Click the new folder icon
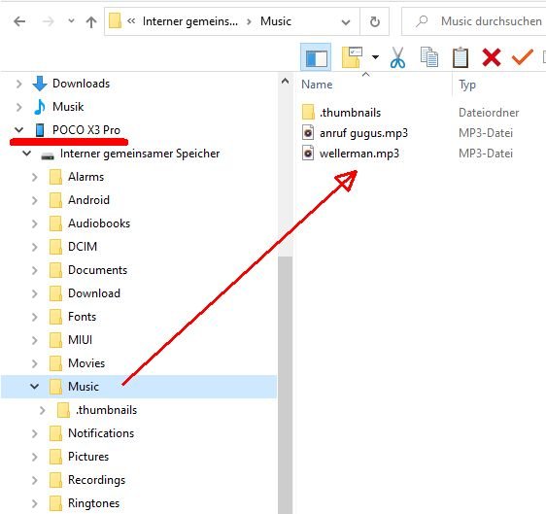Image resolution: width=546 pixels, height=514 pixels. click(x=352, y=57)
